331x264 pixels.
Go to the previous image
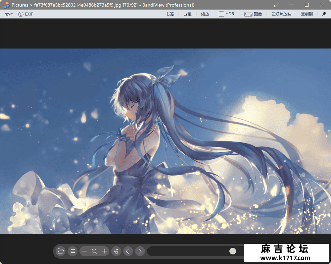coord(128,251)
